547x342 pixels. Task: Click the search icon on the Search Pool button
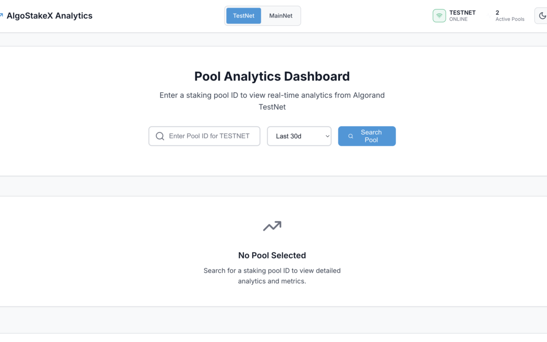tap(350, 136)
